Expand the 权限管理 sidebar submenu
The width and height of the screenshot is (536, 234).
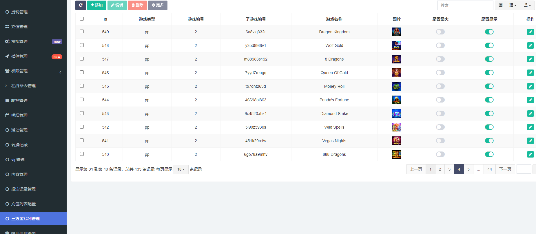[33, 71]
